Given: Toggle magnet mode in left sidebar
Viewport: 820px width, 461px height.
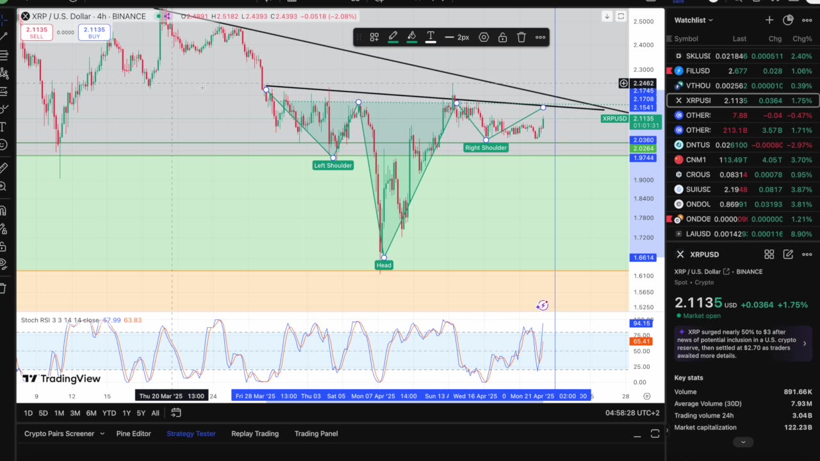Looking at the screenshot, I should [4, 210].
